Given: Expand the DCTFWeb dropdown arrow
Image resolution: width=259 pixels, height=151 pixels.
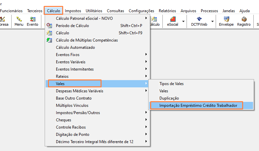Looking at the screenshot, I should tap(212, 21).
